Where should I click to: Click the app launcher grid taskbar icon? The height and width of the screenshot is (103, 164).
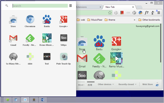click(25, 100)
